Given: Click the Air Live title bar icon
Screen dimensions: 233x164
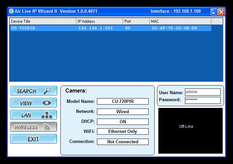Looking at the screenshot, I should coord(11,11).
